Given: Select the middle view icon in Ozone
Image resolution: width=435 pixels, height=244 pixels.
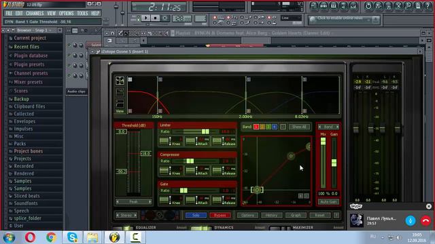Looking at the screenshot, I should (x=120, y=92).
